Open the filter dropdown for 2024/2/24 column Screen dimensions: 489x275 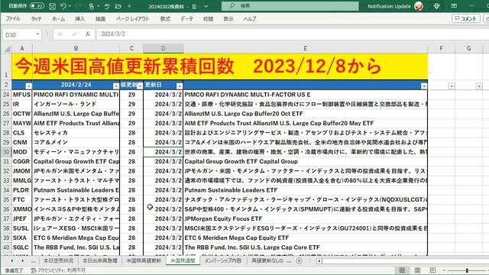click(x=115, y=86)
